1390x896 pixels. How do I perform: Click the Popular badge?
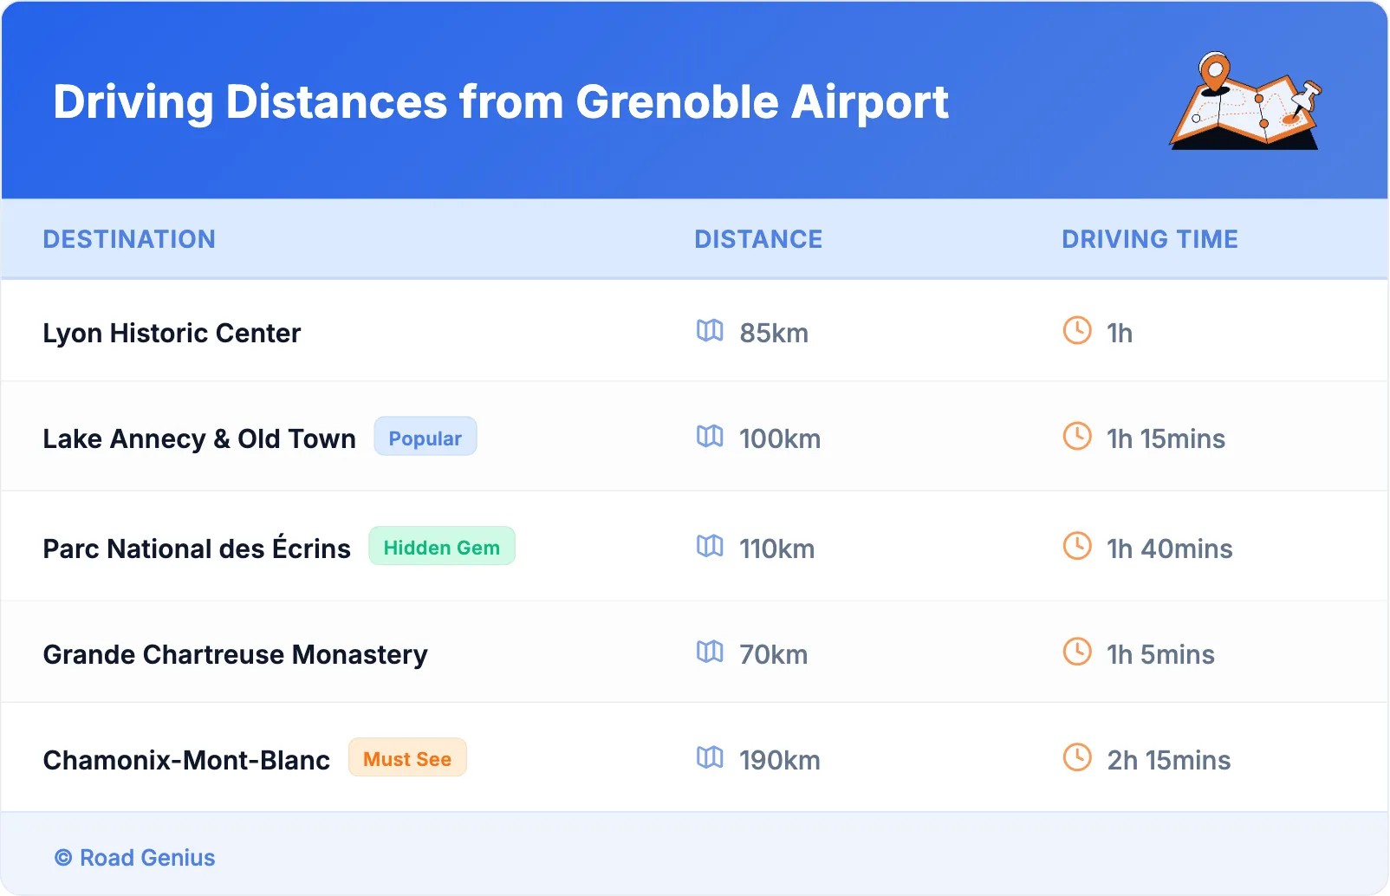click(425, 437)
